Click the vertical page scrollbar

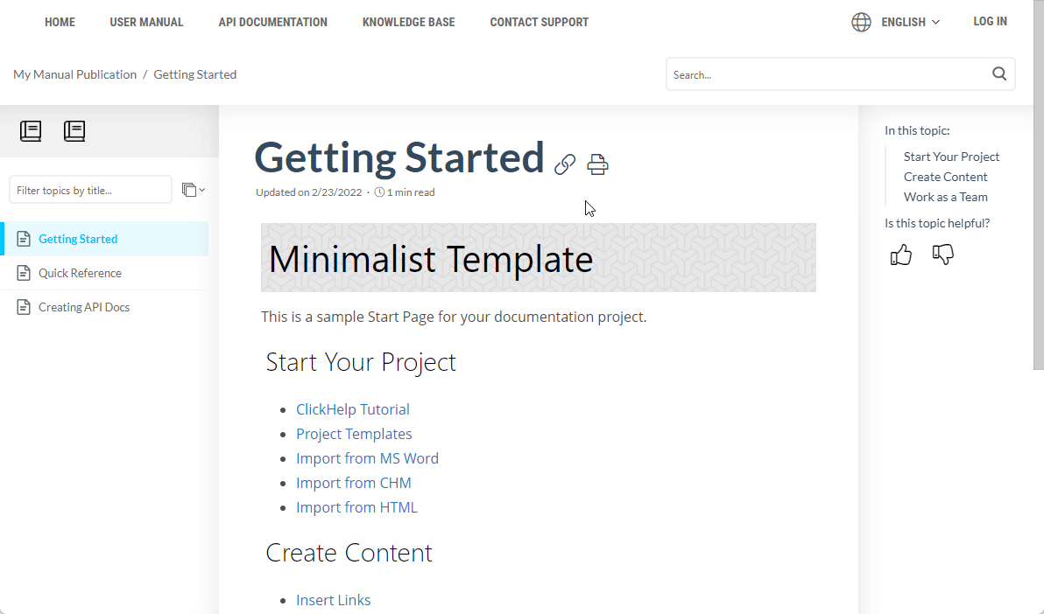click(x=1038, y=219)
